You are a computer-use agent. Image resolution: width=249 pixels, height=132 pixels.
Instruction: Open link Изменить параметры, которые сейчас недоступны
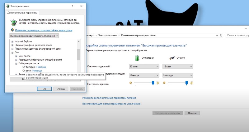[x=44, y=30]
